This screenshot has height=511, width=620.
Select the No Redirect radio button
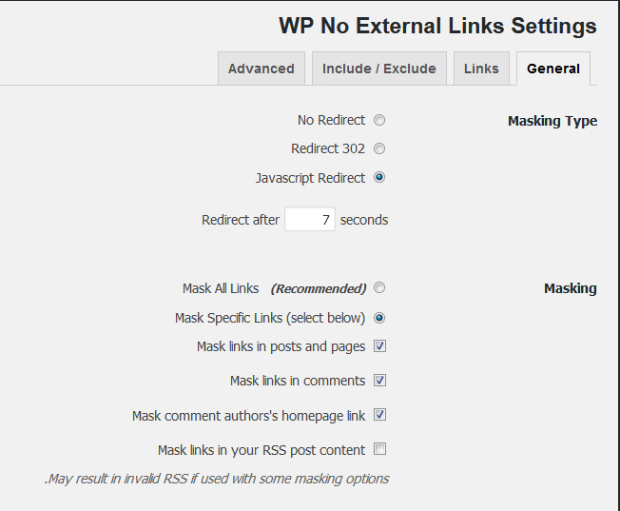pyautogui.click(x=379, y=121)
